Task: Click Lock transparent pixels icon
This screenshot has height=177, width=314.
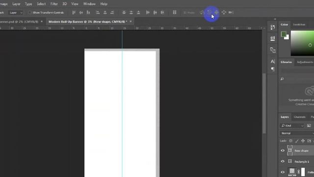Action: click(x=291, y=141)
